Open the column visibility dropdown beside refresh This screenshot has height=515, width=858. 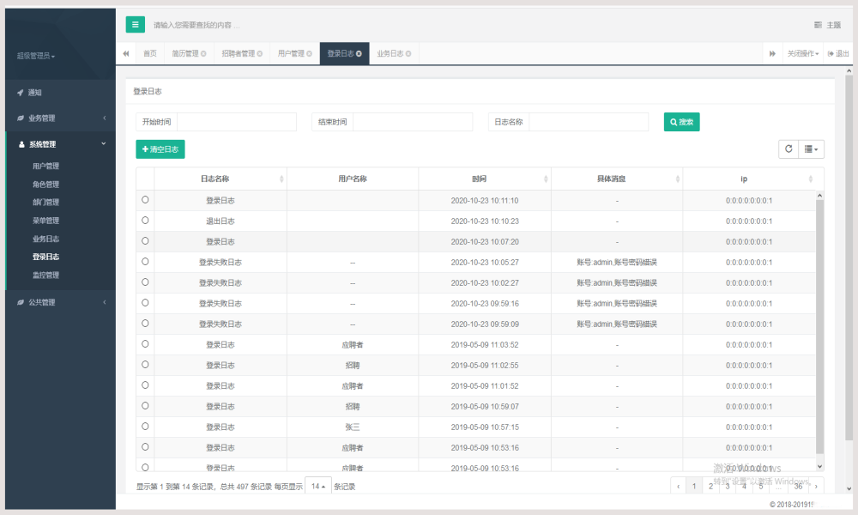812,148
